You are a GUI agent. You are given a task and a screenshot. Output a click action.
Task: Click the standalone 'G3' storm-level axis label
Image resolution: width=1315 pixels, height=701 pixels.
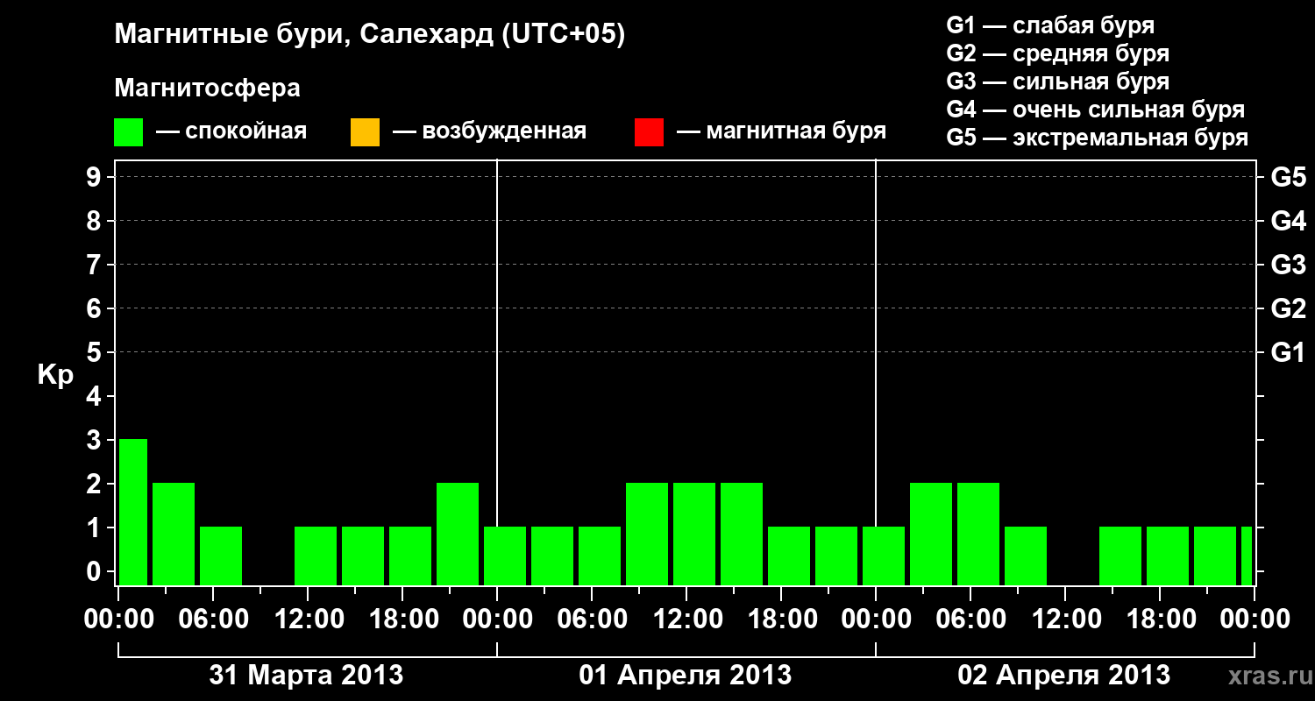[x=1288, y=265]
